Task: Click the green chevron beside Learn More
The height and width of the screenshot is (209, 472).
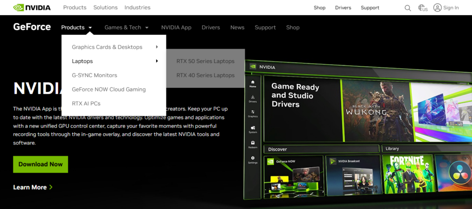Action: point(51,187)
